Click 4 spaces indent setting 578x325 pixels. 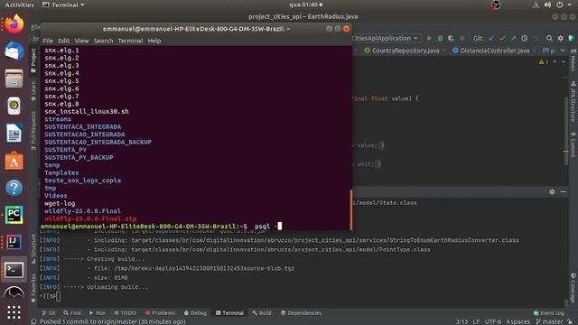(x=518, y=321)
